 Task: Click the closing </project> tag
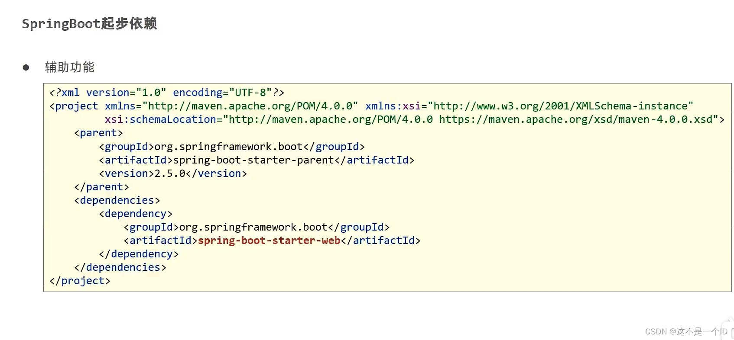click(80, 281)
